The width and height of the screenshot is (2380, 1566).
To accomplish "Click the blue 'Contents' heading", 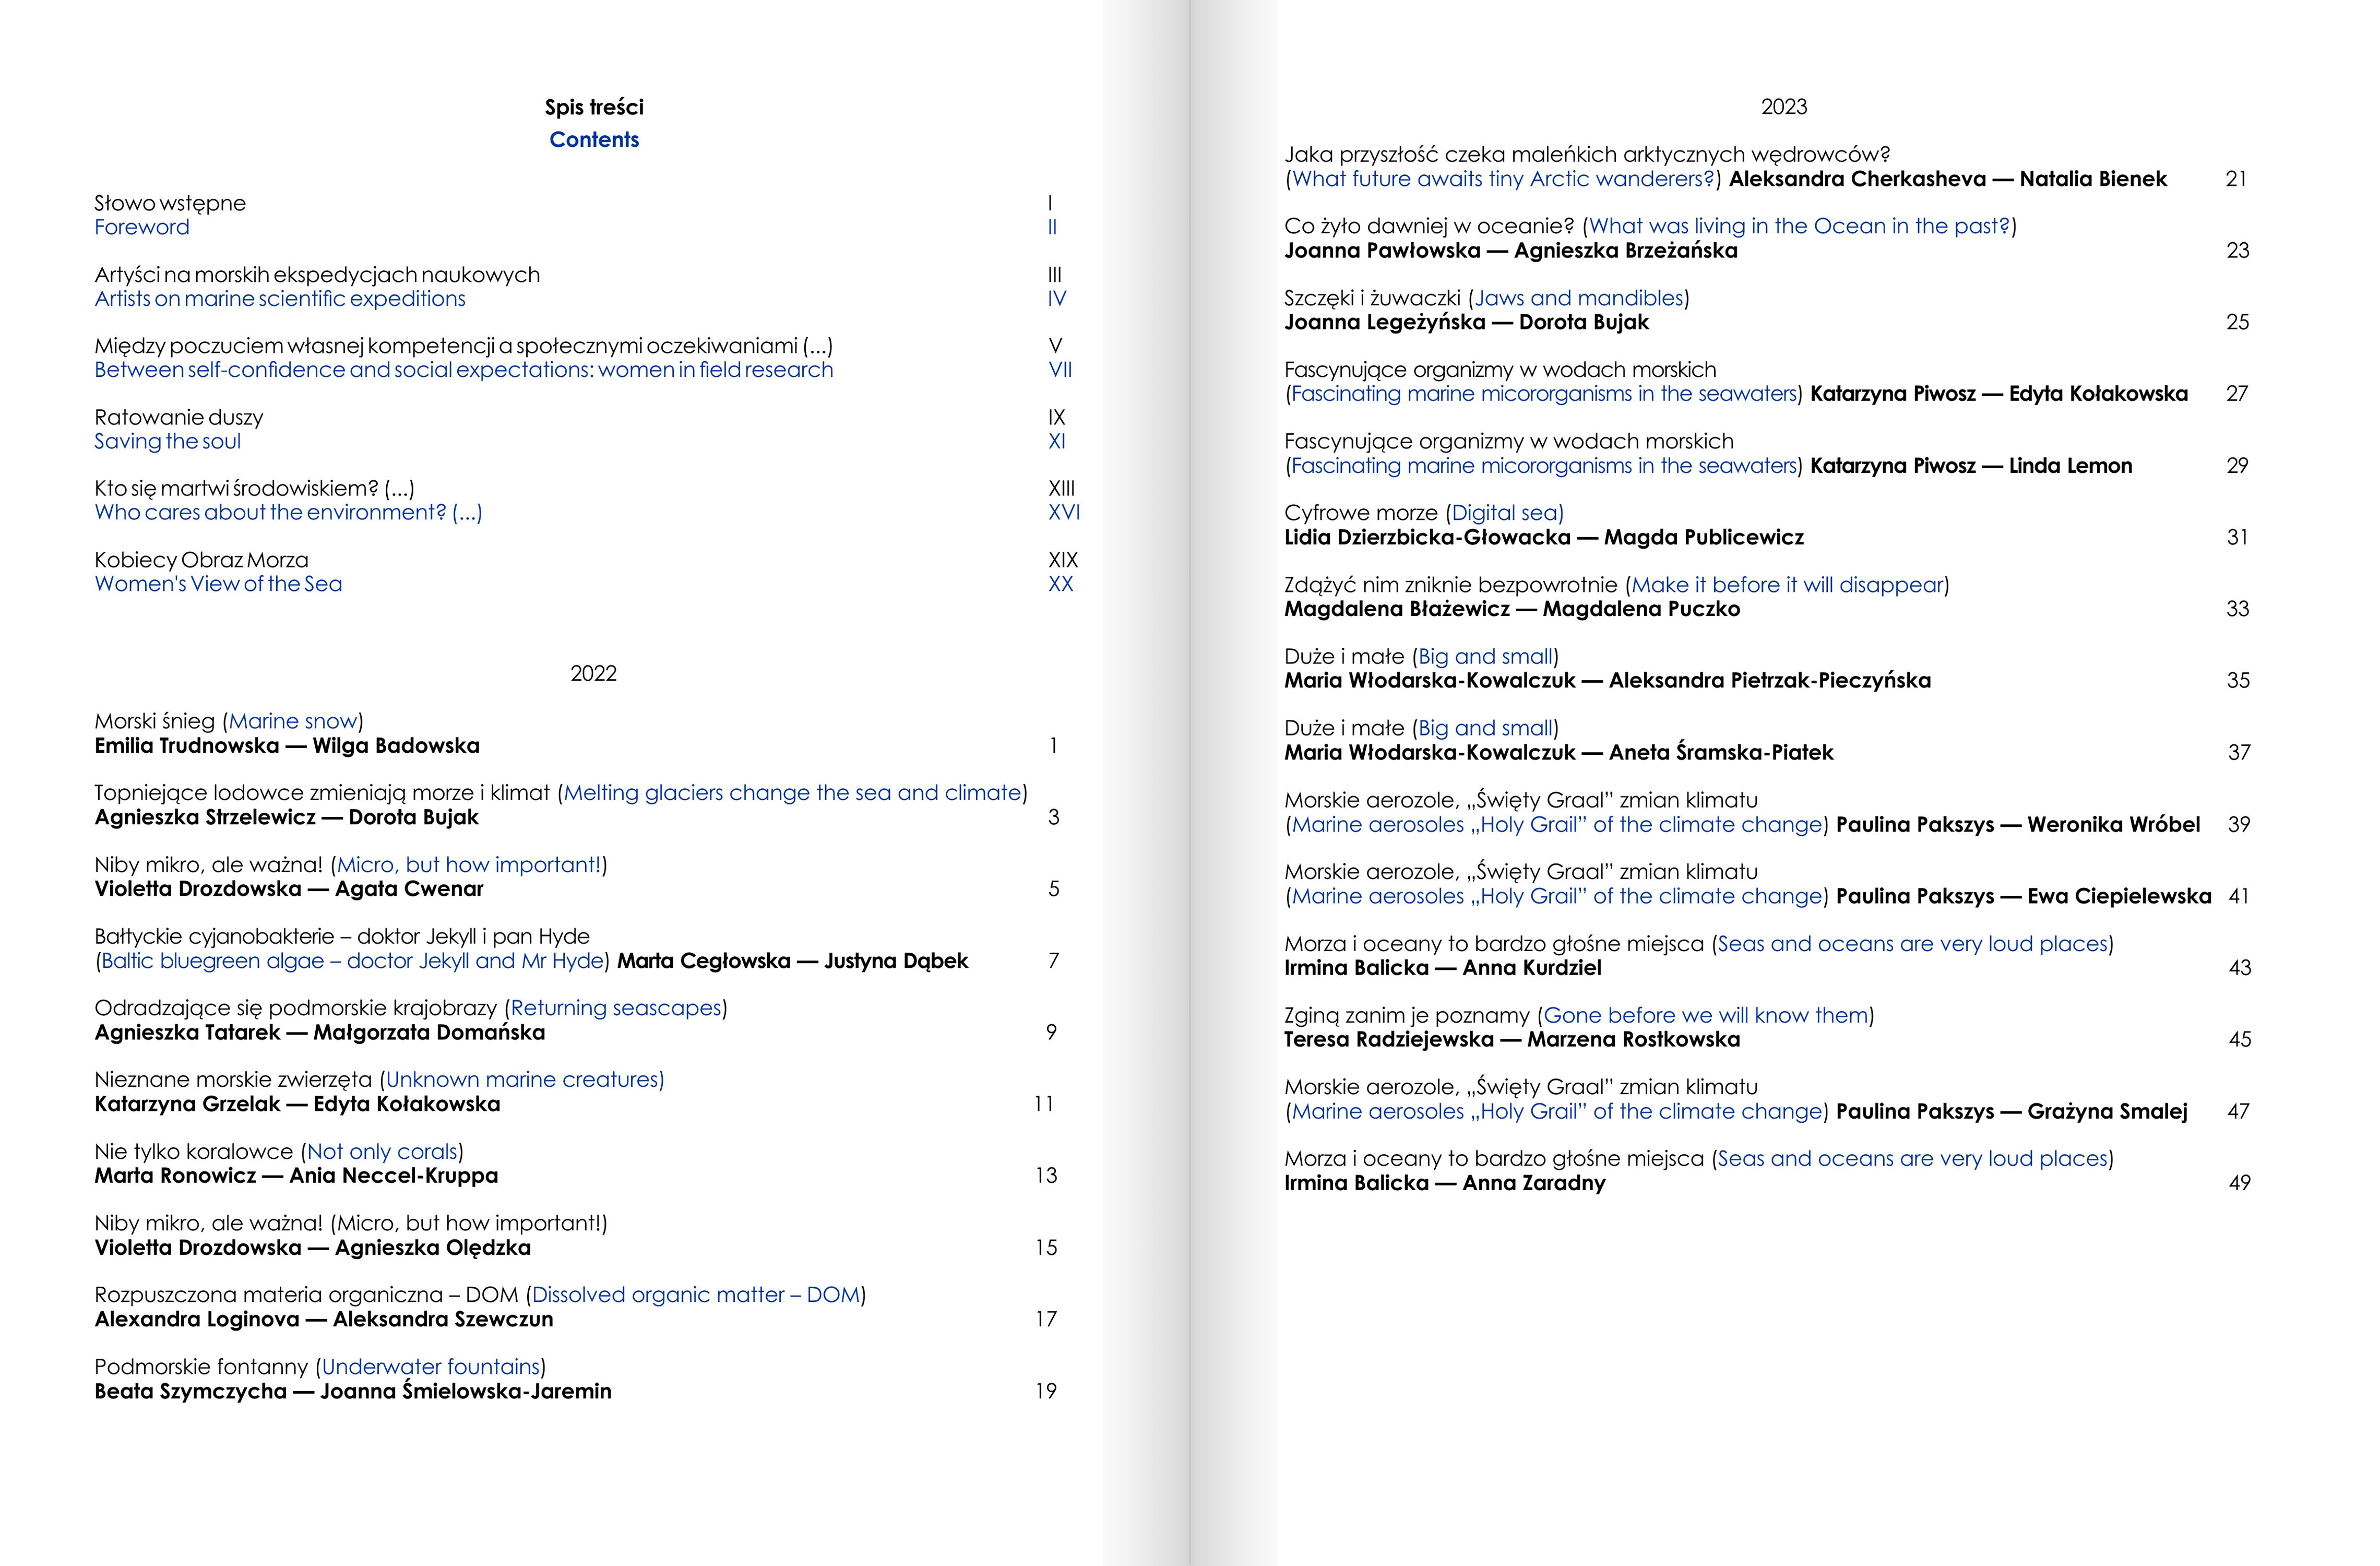I will click(x=594, y=140).
